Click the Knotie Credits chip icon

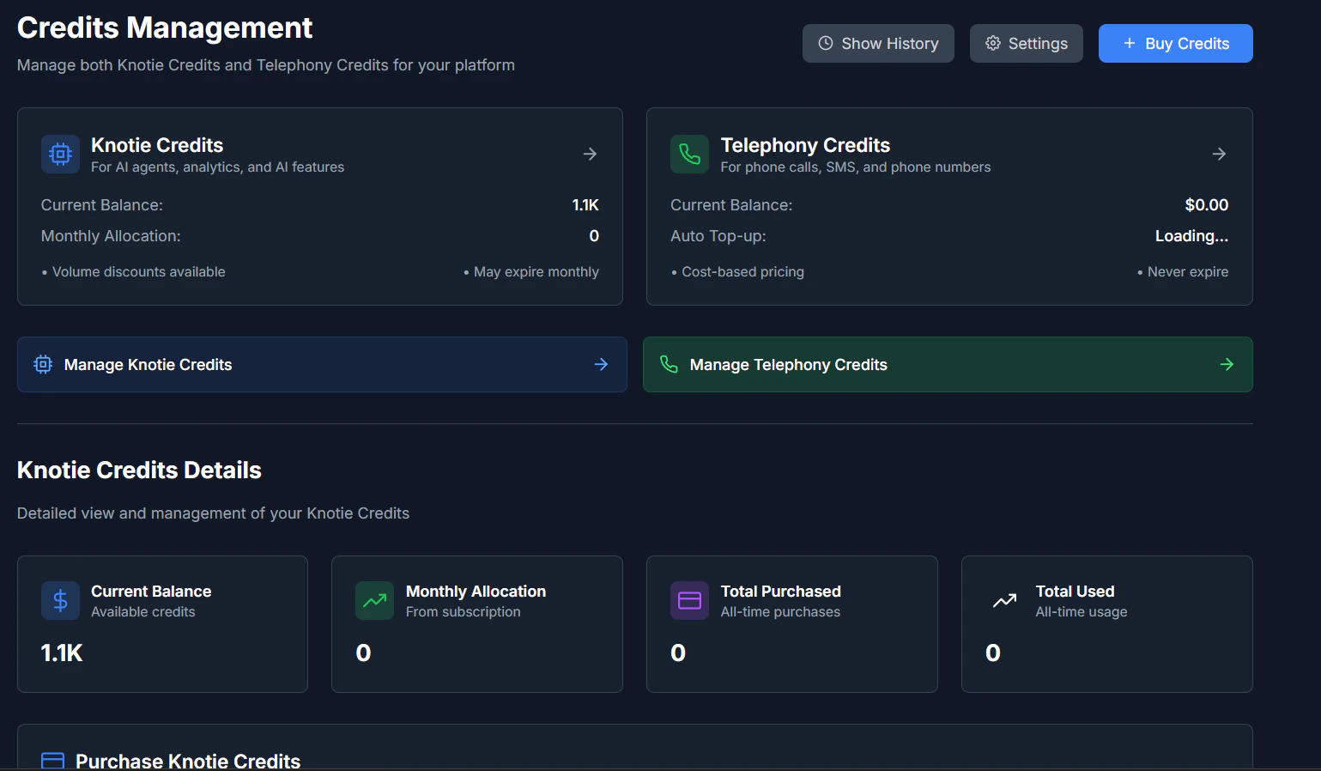click(x=60, y=154)
